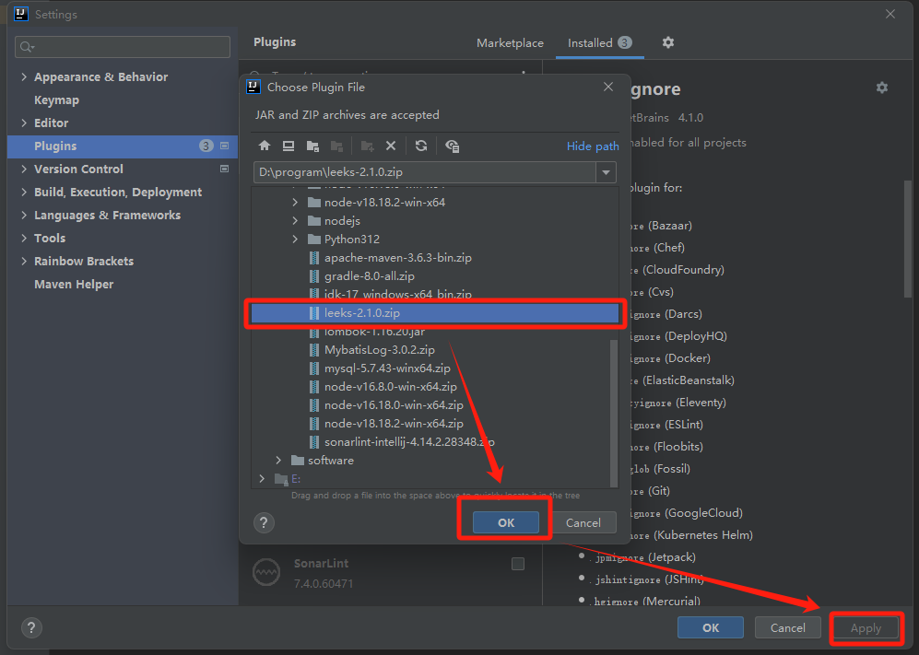Click the archive icon beside MybatisLog-3.0.2.zip
The height and width of the screenshot is (655, 919).
click(314, 350)
